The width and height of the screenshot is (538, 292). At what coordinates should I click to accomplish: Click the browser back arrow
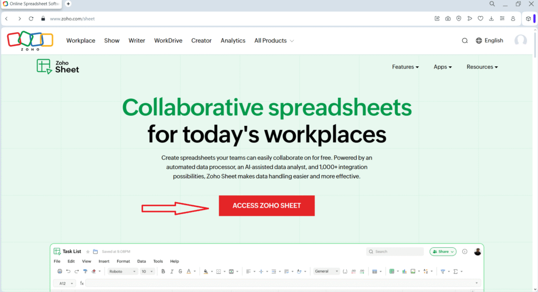(6, 18)
